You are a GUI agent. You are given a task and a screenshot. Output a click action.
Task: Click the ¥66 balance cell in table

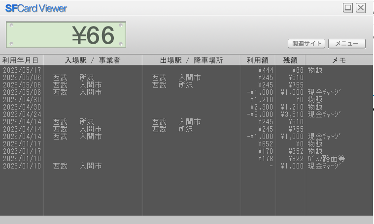(x=298, y=70)
